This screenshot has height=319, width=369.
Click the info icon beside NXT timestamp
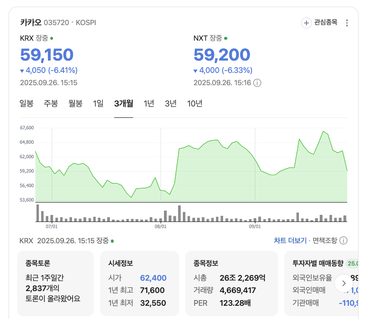[x=257, y=83]
